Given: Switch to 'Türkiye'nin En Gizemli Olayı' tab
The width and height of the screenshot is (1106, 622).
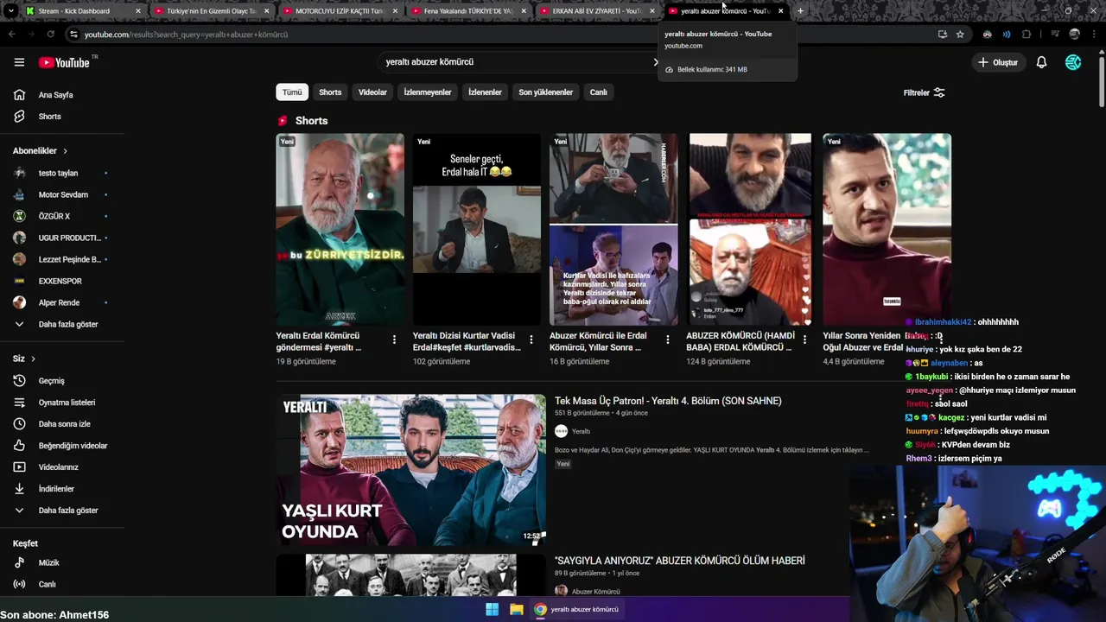Looking at the screenshot, I should 212,11.
